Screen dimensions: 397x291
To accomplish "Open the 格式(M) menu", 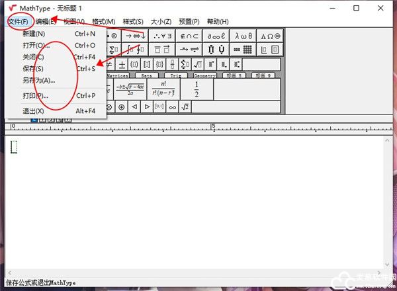I will (103, 22).
